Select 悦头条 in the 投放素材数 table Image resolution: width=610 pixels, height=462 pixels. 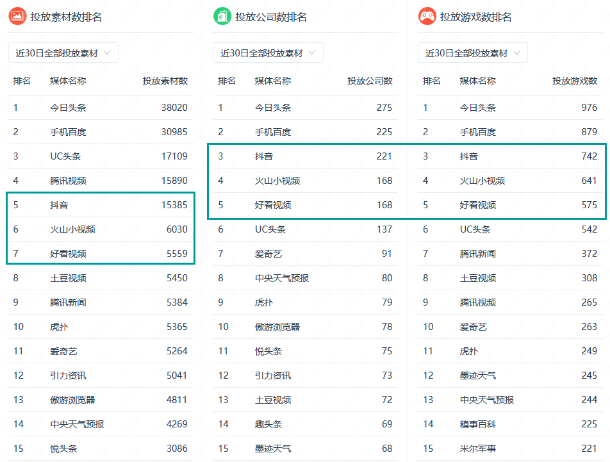click(x=64, y=449)
